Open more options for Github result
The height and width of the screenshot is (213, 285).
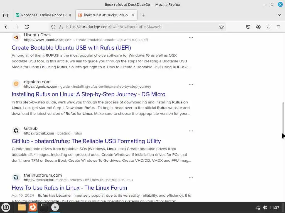coord(191,131)
